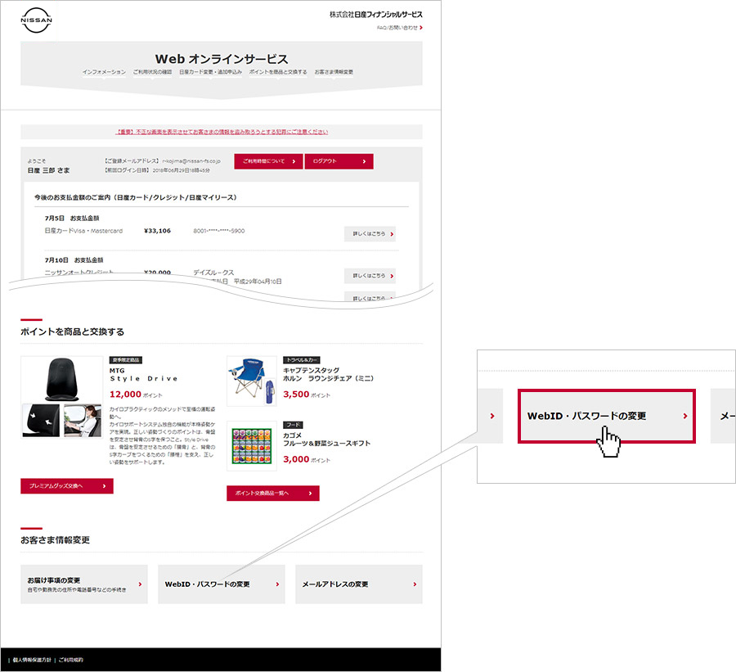Open WebID・パスワードの変更 tile beside お届け事項の変更
The image size is (736, 672).
coord(222,584)
